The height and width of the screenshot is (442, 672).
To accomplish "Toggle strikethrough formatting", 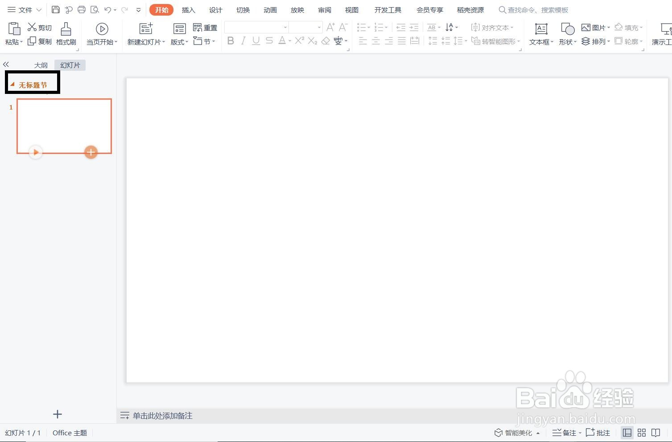I will click(269, 41).
